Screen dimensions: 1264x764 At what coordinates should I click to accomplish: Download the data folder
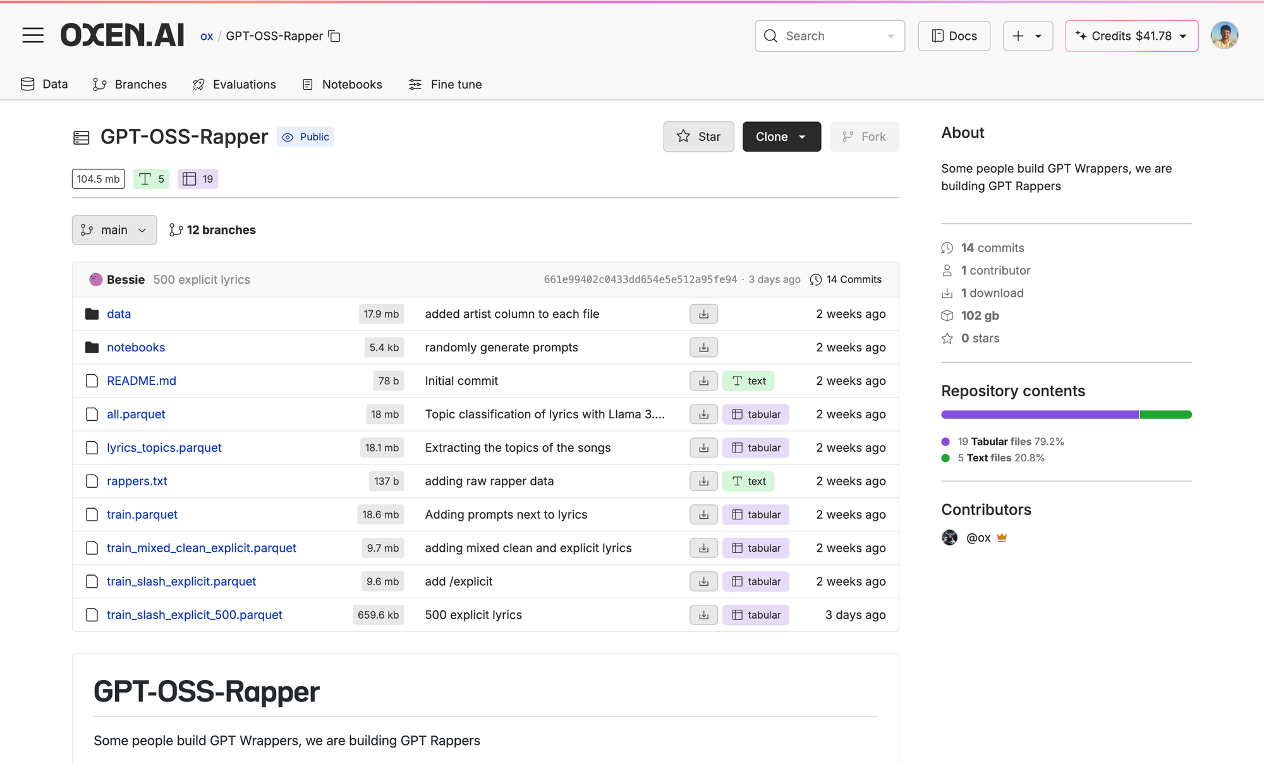703,314
